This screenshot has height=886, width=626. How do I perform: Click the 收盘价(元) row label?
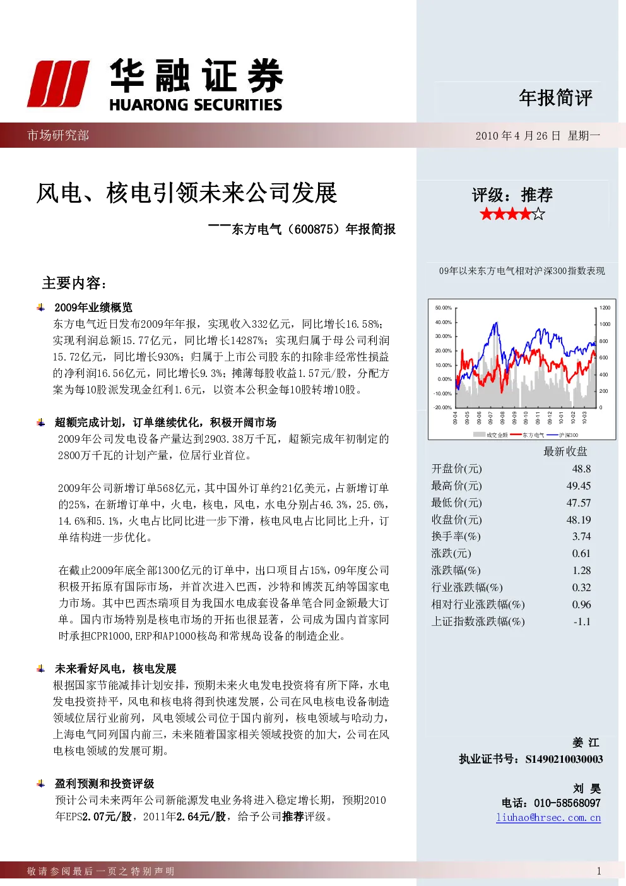click(x=457, y=520)
